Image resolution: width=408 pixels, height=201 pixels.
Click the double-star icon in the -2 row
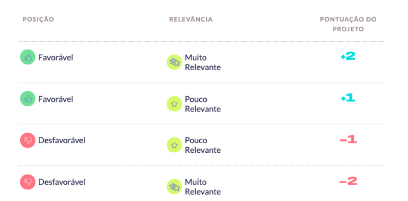(174, 186)
